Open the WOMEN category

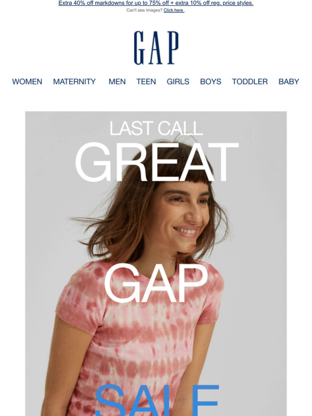pos(27,82)
